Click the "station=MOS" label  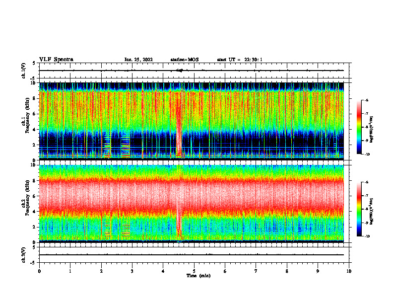pyautogui.click(x=185, y=60)
